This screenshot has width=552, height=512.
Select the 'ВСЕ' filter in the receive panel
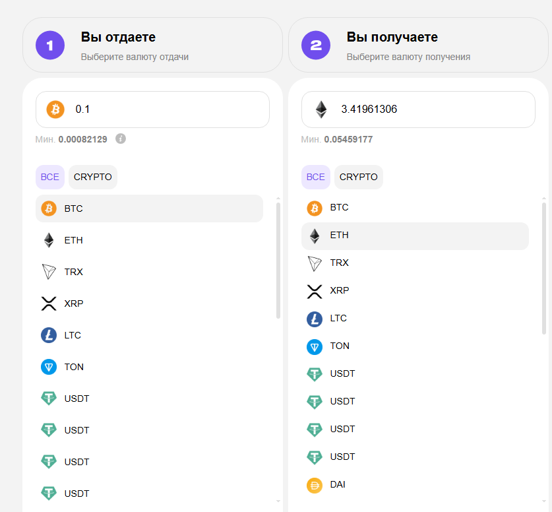coord(316,177)
